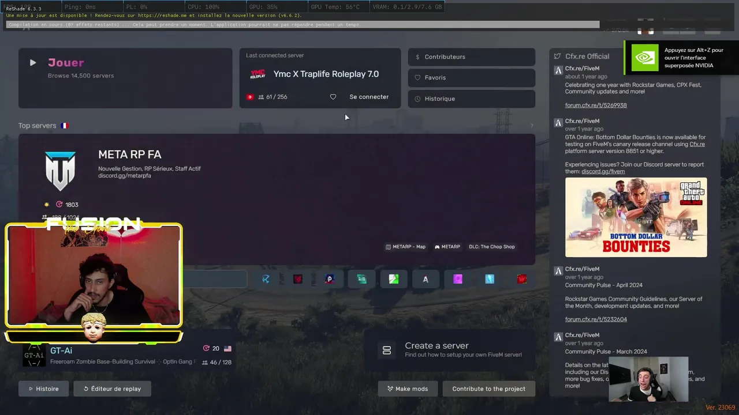Open the Éditeur de replay button
739x415 pixels.
point(112,388)
